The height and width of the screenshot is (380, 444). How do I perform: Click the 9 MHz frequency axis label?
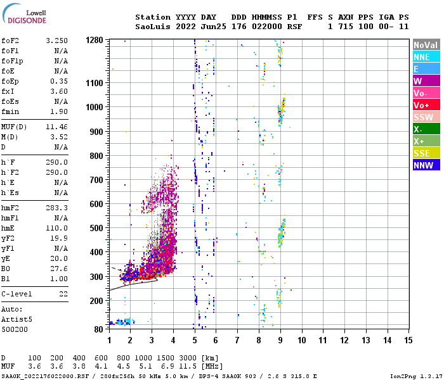(x=280, y=340)
